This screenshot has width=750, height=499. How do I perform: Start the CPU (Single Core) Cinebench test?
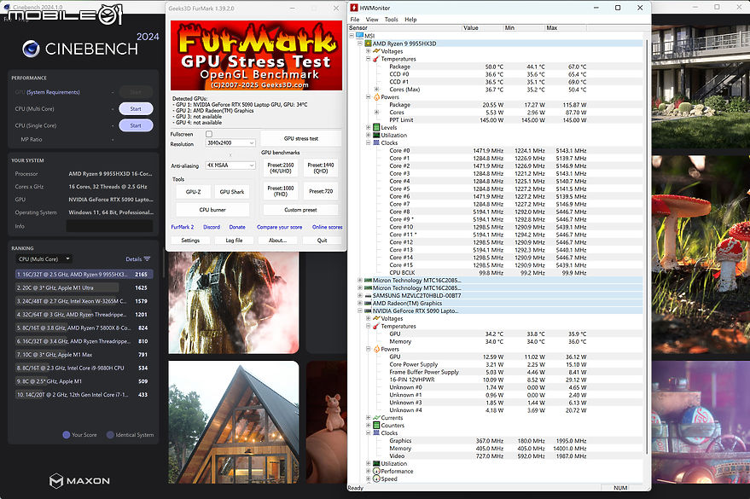pyautogui.click(x=136, y=125)
